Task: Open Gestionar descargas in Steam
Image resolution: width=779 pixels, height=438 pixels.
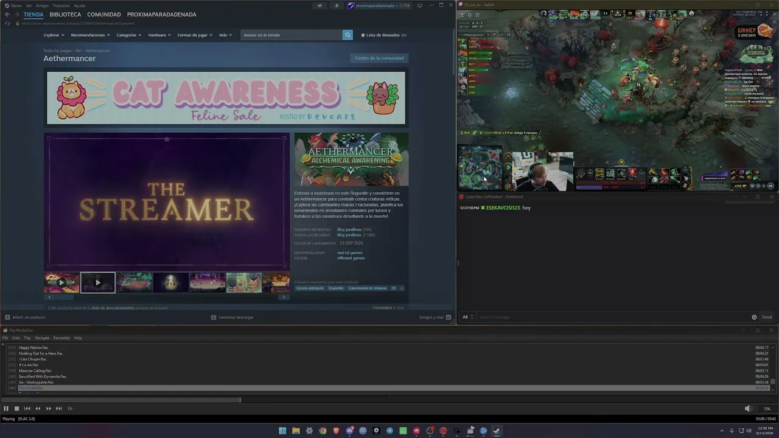Action: [x=232, y=317]
